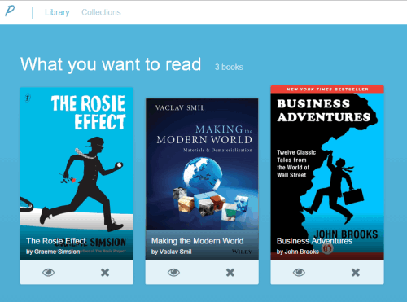Mark The Rosie Effect as read with eye icon
This screenshot has width=407, height=302.
[49, 272]
